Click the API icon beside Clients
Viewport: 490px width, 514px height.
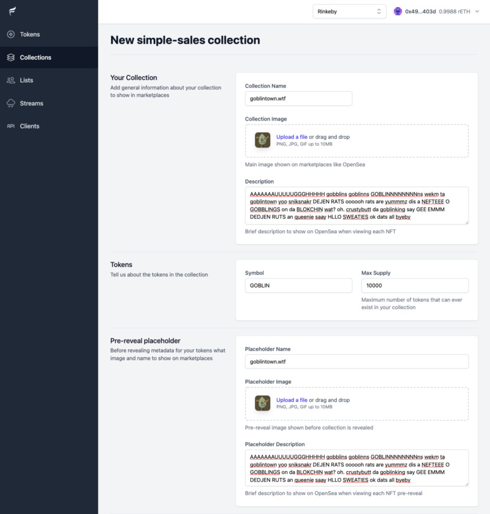pos(11,126)
